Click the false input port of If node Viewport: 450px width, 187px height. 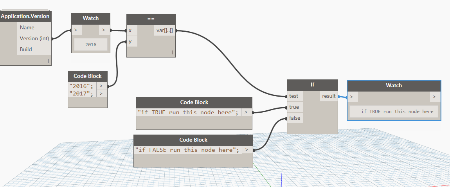(x=295, y=118)
